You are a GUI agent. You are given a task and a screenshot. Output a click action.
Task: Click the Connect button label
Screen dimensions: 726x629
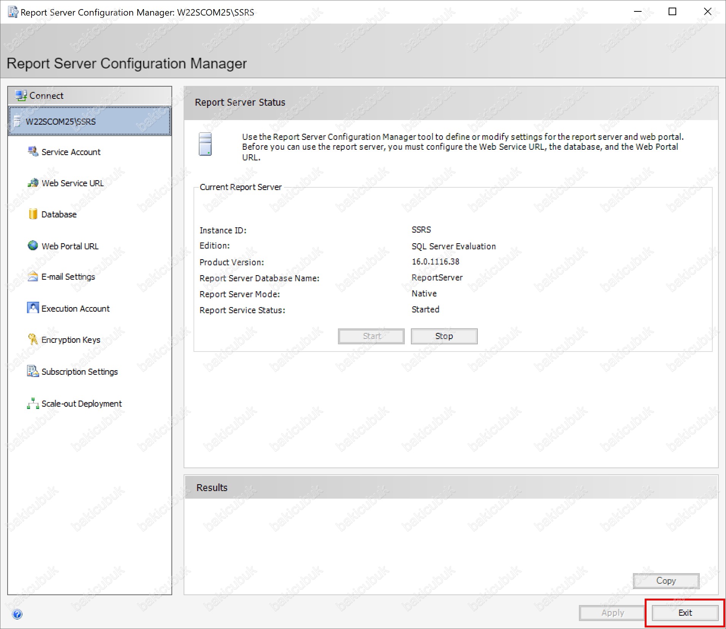(46, 96)
